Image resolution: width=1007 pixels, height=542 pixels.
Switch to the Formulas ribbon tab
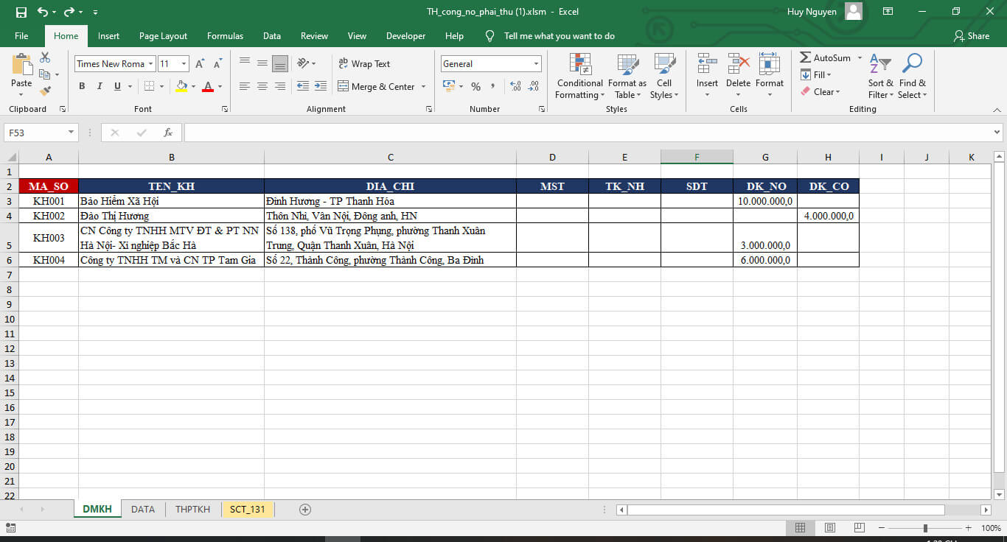(225, 35)
